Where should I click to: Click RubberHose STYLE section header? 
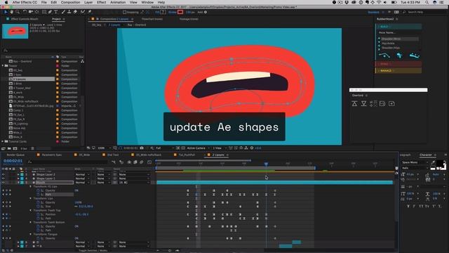(398, 64)
